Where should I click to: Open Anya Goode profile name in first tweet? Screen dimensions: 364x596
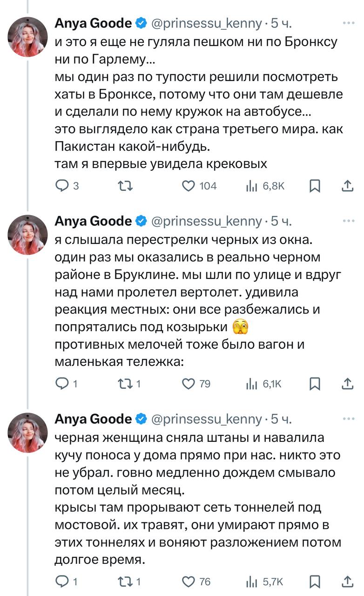tap(93, 22)
